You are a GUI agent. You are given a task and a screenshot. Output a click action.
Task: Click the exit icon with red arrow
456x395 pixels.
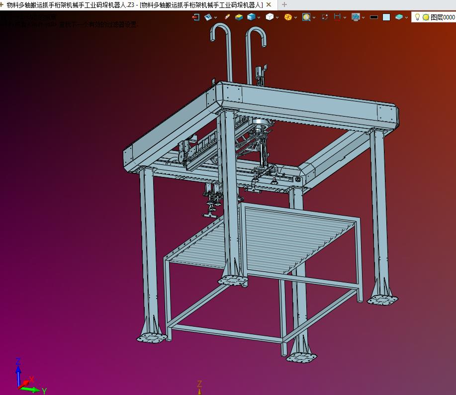click(196, 17)
